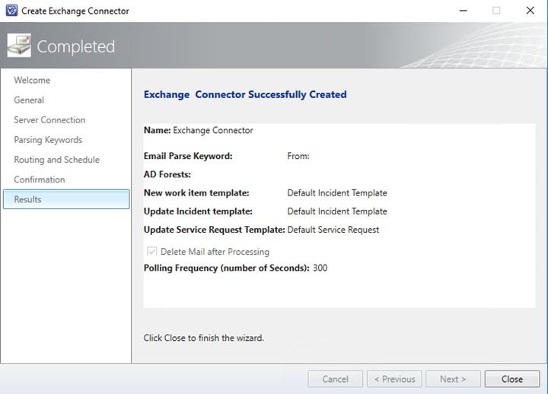This screenshot has height=394, width=548.
Task: Click the Previous button
Action: click(x=394, y=379)
